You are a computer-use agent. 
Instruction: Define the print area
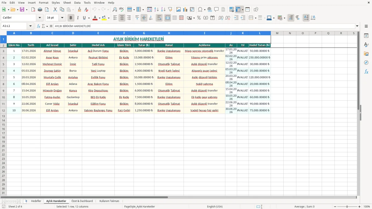(232, 10)
